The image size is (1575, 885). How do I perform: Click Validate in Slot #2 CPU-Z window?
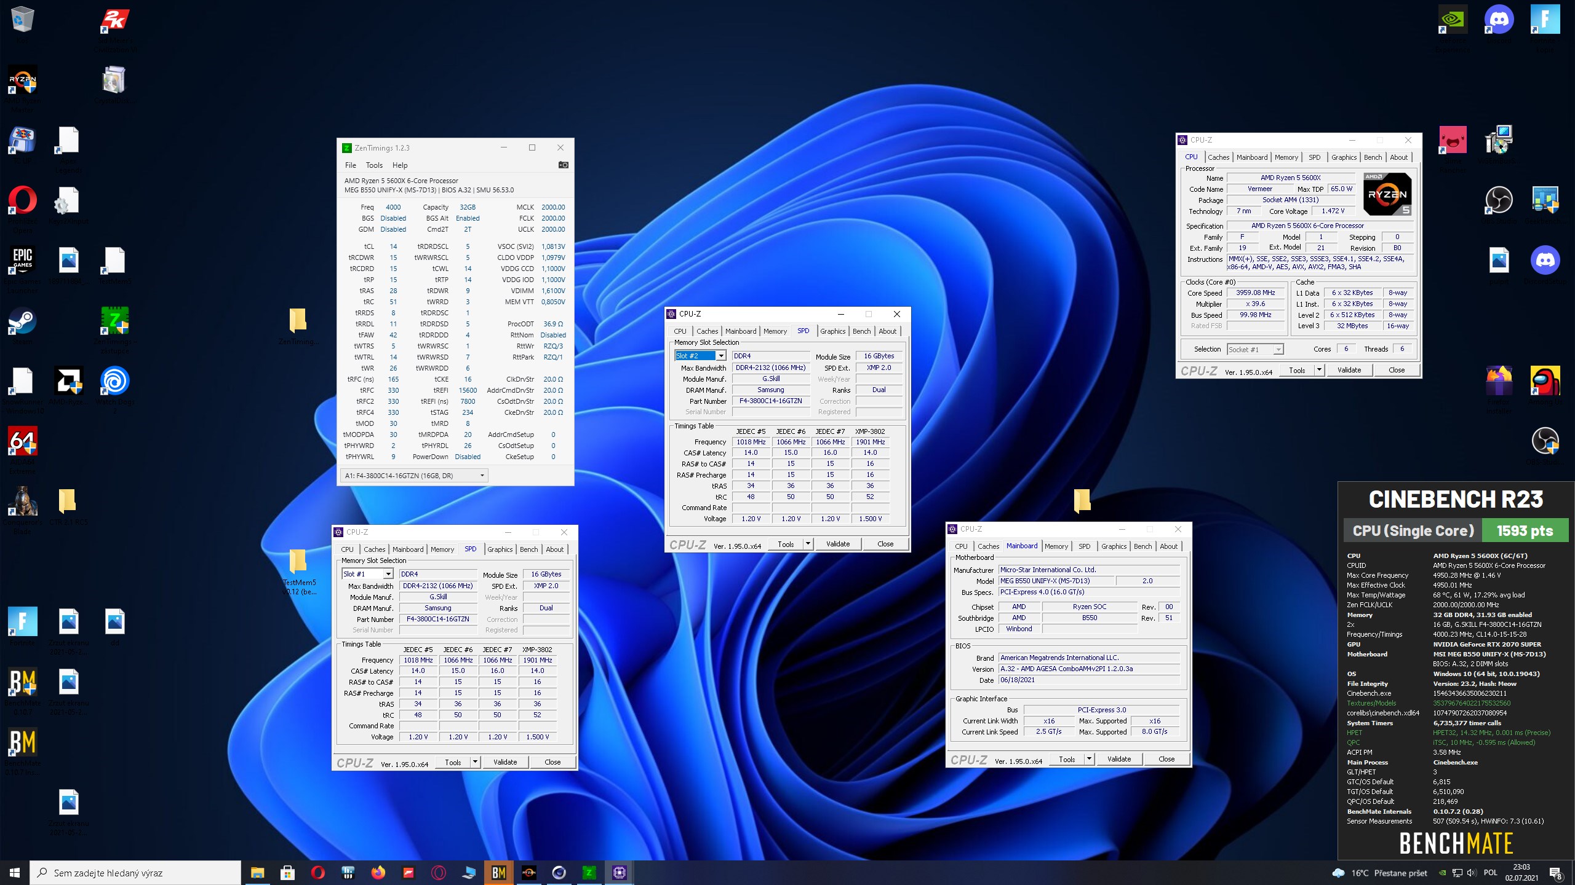click(x=837, y=544)
